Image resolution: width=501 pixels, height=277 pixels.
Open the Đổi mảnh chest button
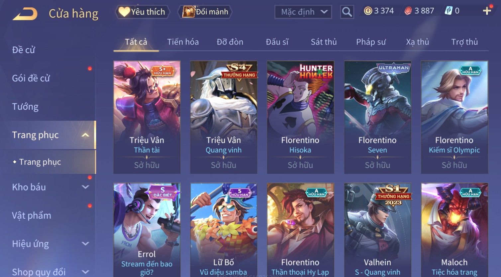pyautogui.click(x=205, y=12)
